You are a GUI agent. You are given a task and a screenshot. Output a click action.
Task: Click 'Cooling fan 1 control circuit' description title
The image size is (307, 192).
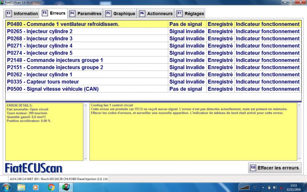tap(112, 105)
